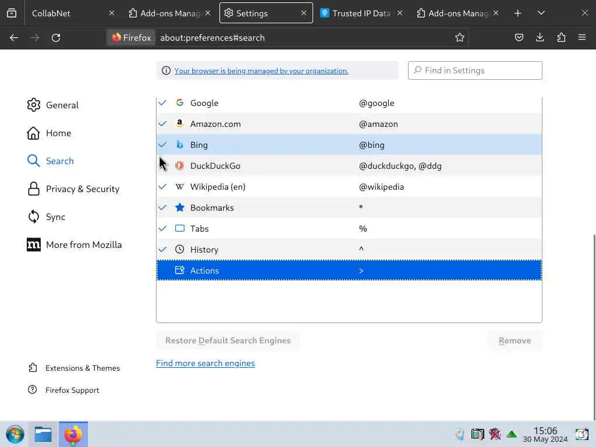Screen dimensions: 596x447
Task: Click the Amazon logo icon
Action: point(180,123)
